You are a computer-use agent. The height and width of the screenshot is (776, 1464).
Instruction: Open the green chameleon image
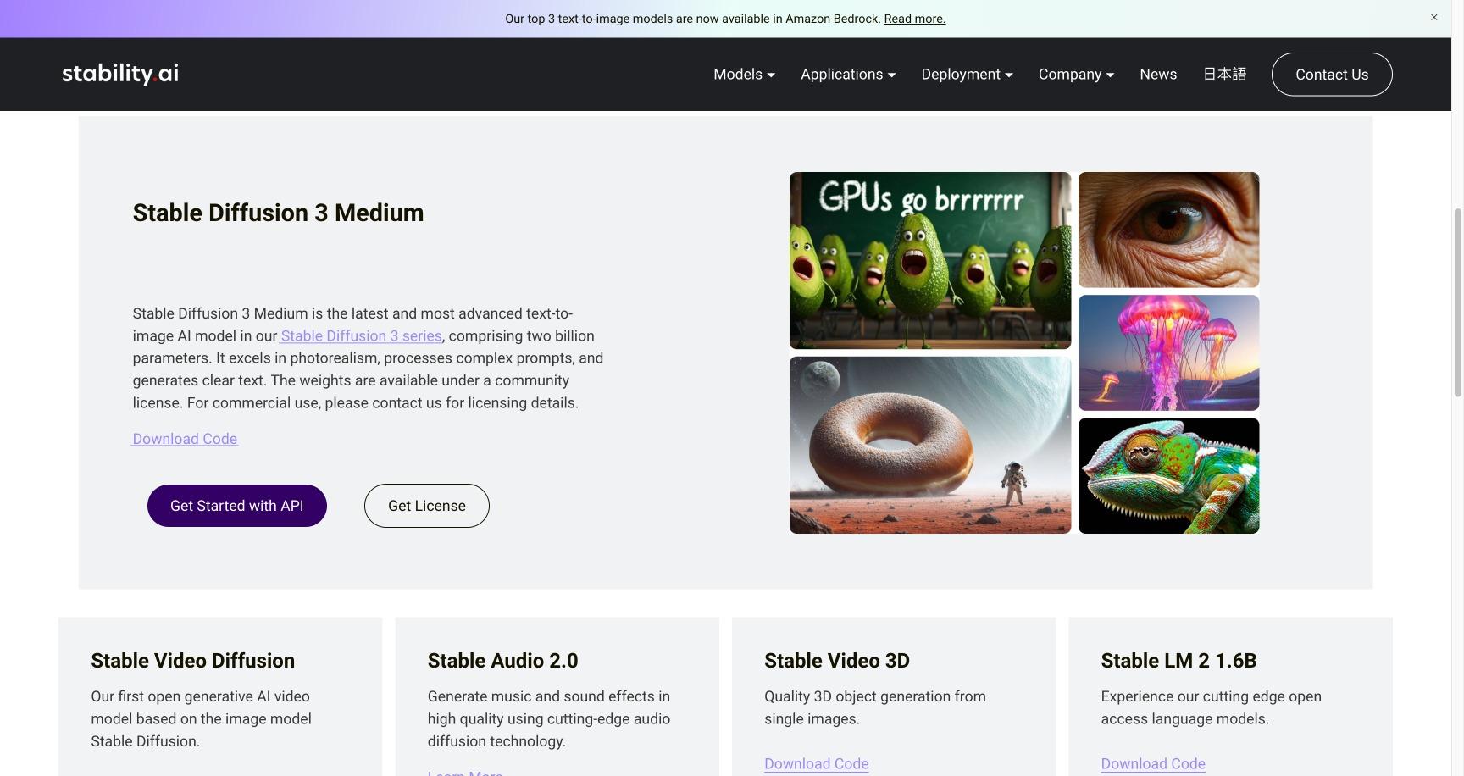(1169, 475)
